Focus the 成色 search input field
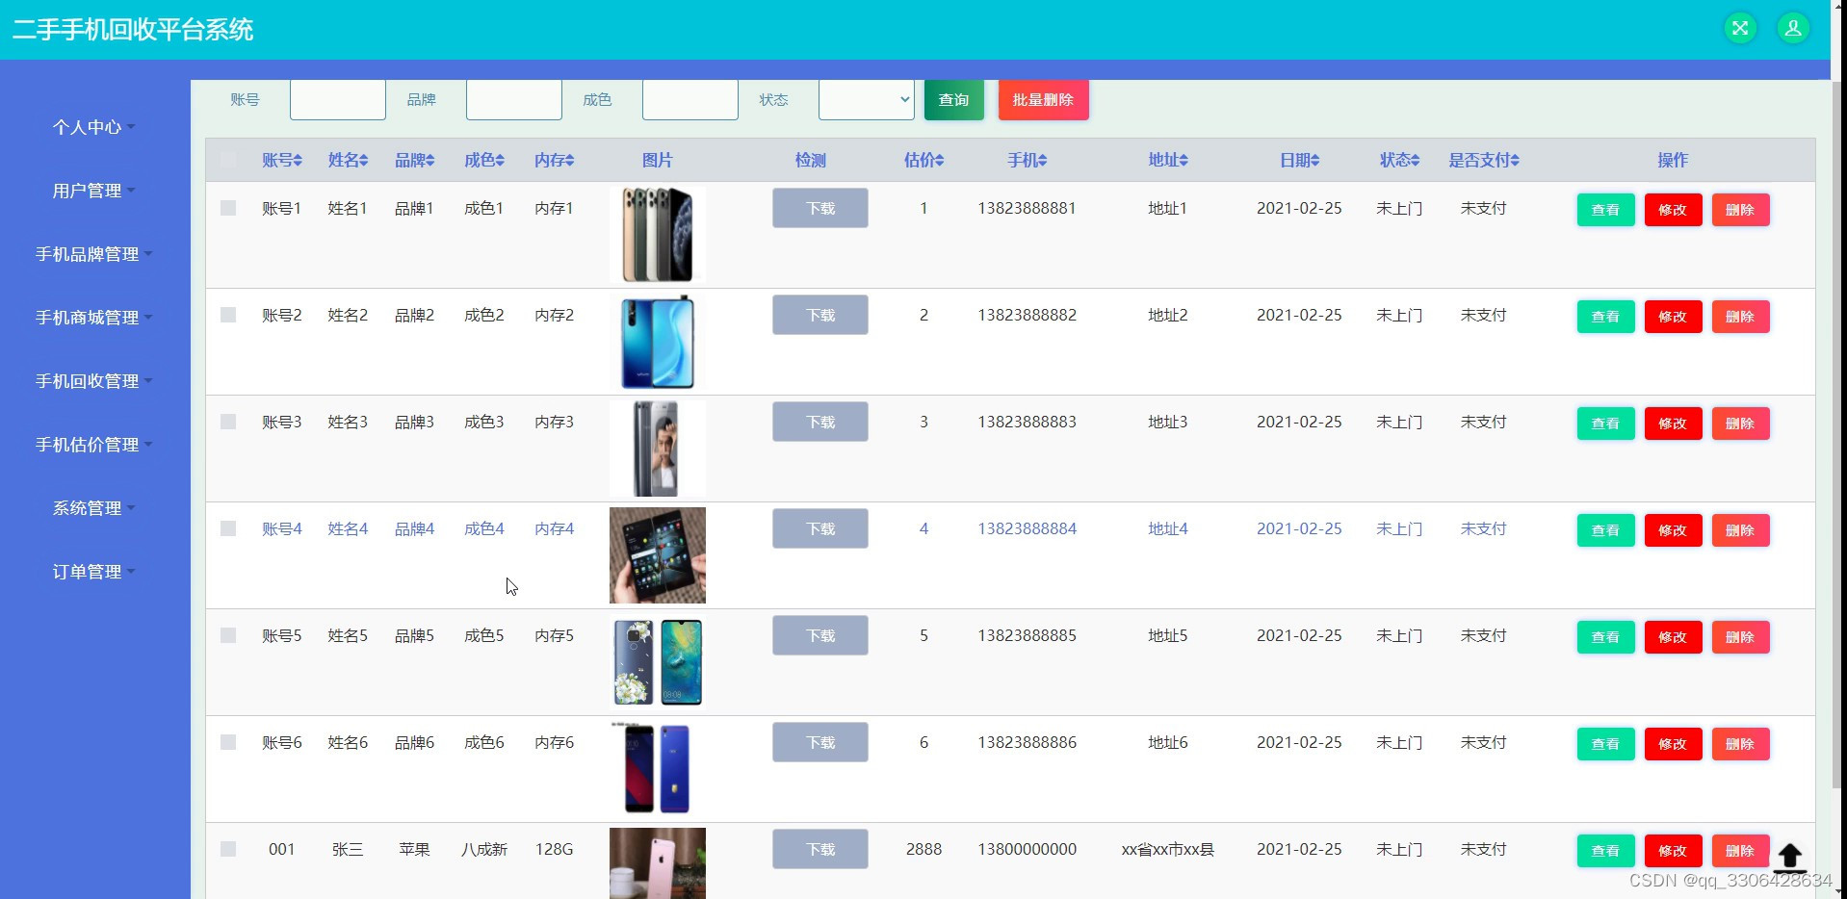 tap(690, 100)
